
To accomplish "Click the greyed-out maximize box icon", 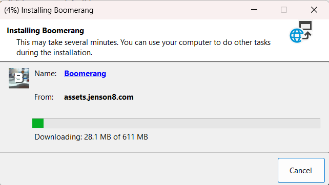I will point(284,10).
